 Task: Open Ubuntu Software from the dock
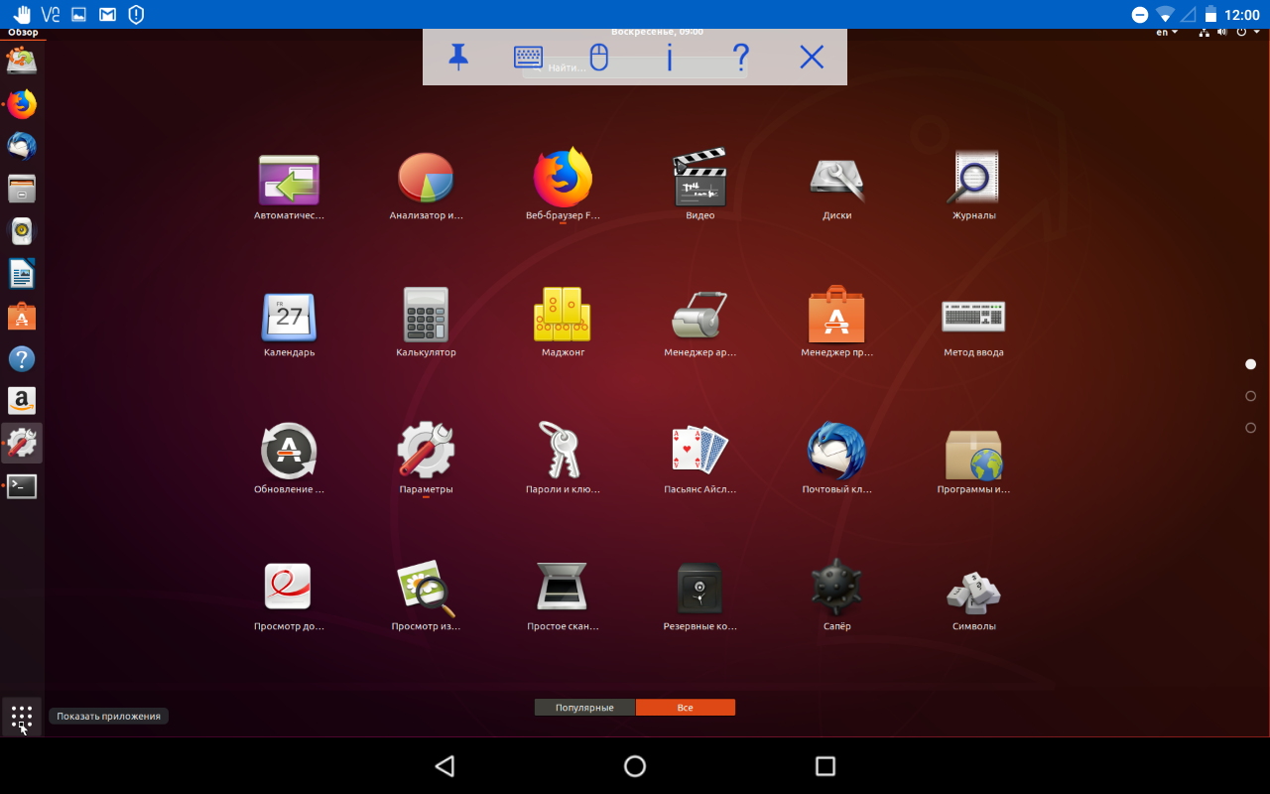click(22, 317)
